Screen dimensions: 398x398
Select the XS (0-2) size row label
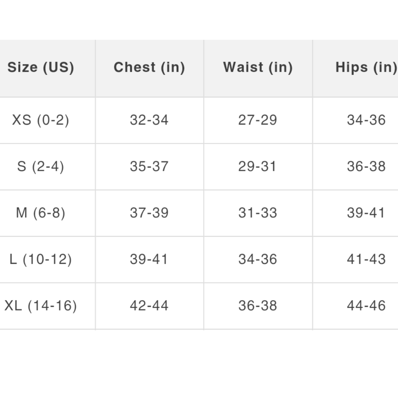(41, 120)
